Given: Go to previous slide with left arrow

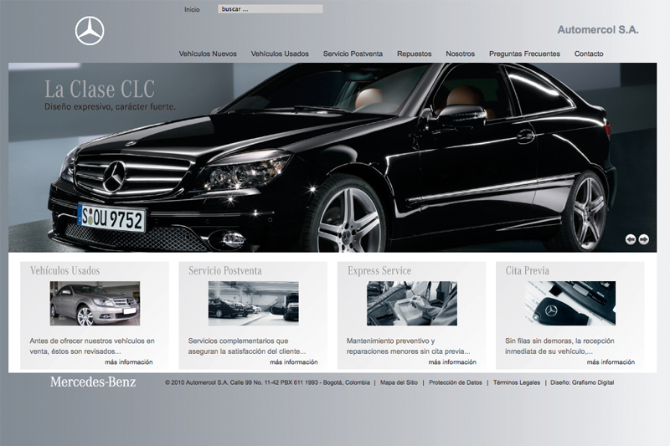Looking at the screenshot, I should point(631,239).
